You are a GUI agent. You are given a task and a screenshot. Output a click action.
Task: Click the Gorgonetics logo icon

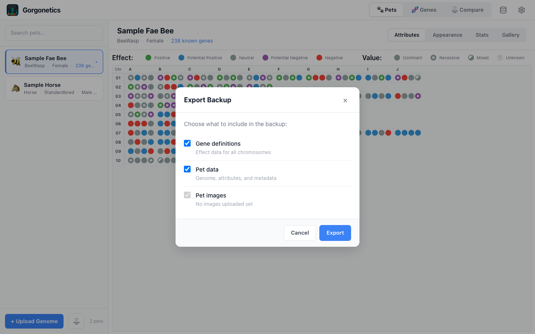(12, 10)
